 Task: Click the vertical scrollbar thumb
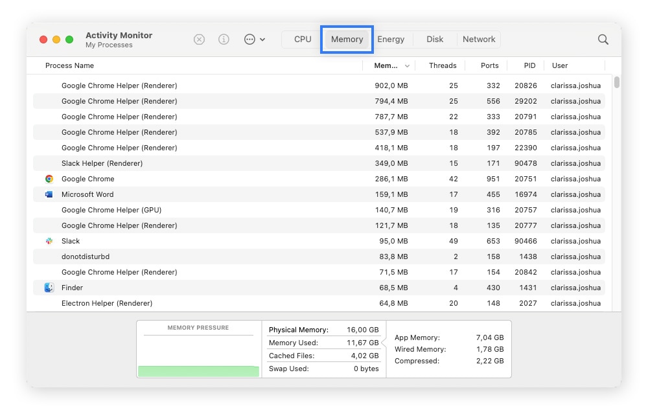(x=617, y=82)
